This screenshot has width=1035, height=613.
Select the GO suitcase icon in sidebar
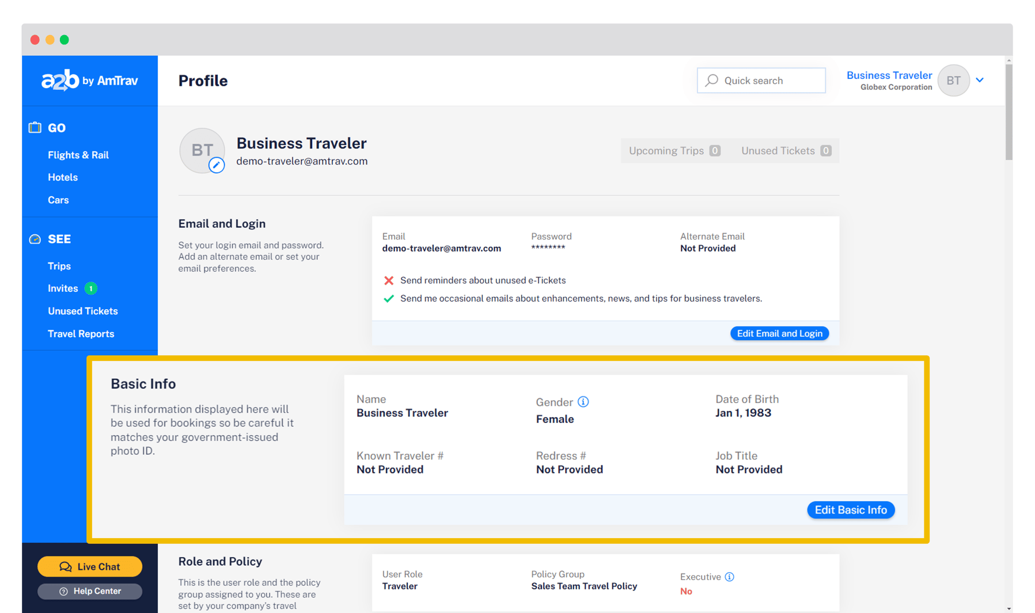coord(35,127)
